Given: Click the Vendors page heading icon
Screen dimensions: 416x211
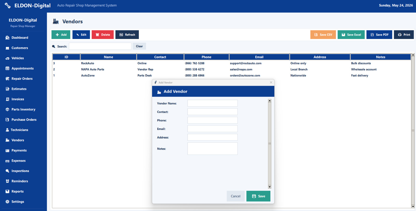Looking at the screenshot, I should (x=56, y=22).
